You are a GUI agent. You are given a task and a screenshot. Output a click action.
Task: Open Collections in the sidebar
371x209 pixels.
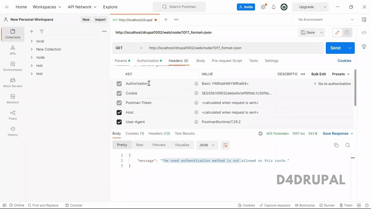coord(13,34)
